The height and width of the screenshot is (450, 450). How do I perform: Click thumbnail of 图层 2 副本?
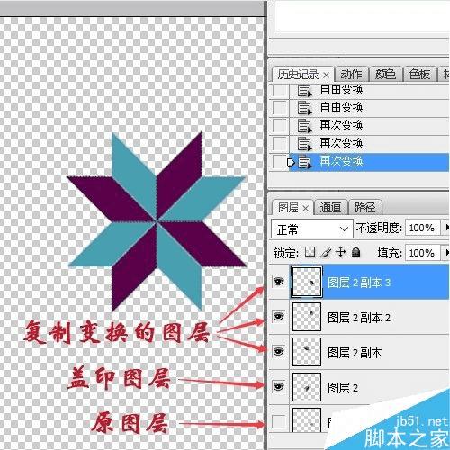[x=307, y=352]
